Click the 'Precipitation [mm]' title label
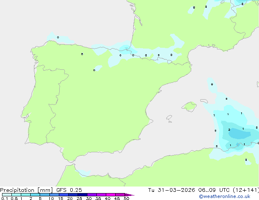 point(27,190)
